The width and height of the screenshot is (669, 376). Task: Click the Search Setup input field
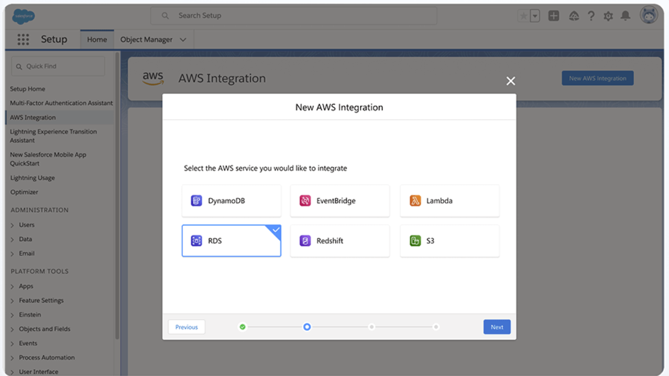pyautogui.click(x=293, y=15)
